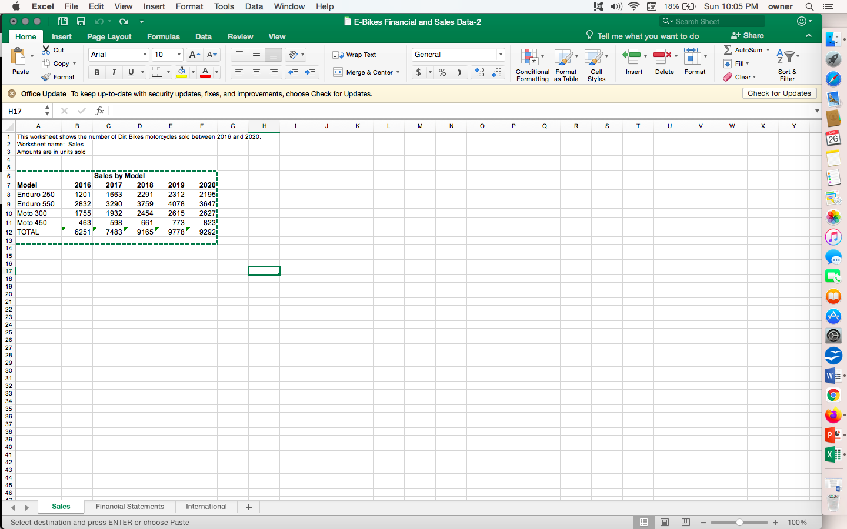Image resolution: width=847 pixels, height=529 pixels.
Task: Switch to the Formulas ribbon tab
Action: (163, 36)
